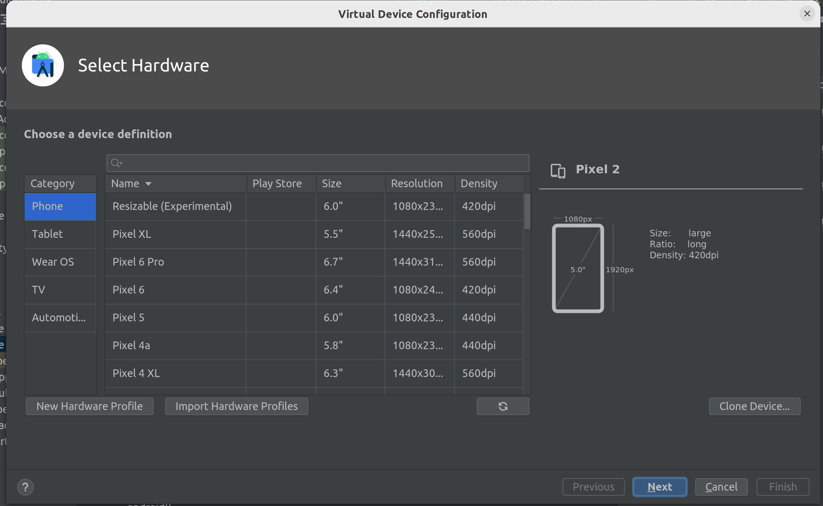The height and width of the screenshot is (506, 823).
Task: Sort by Resolution column header
Action: tap(420, 184)
